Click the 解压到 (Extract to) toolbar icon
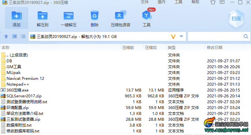Viewport: 251px width, 135px height. click(x=42, y=16)
